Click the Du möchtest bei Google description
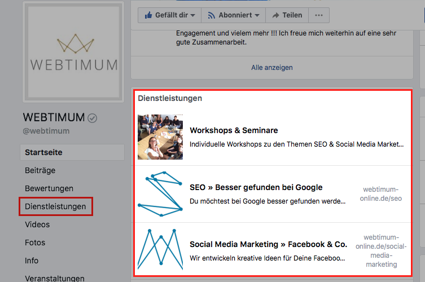 coord(268,201)
